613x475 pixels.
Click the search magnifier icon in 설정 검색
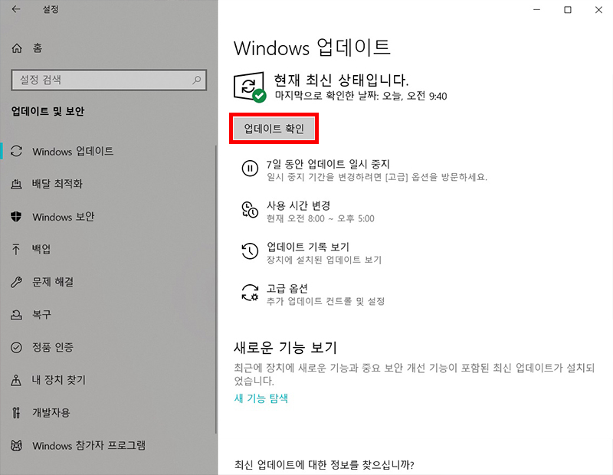click(x=196, y=80)
